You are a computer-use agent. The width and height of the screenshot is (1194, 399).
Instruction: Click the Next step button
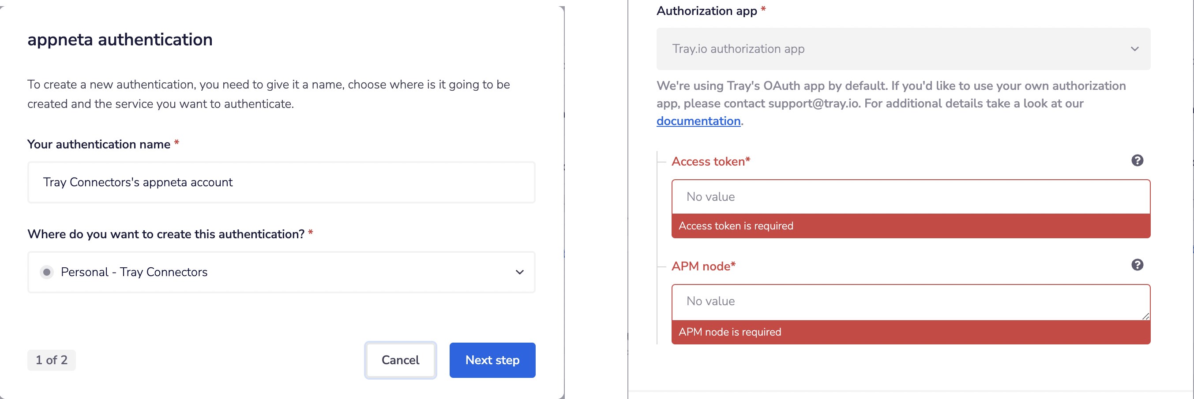492,360
